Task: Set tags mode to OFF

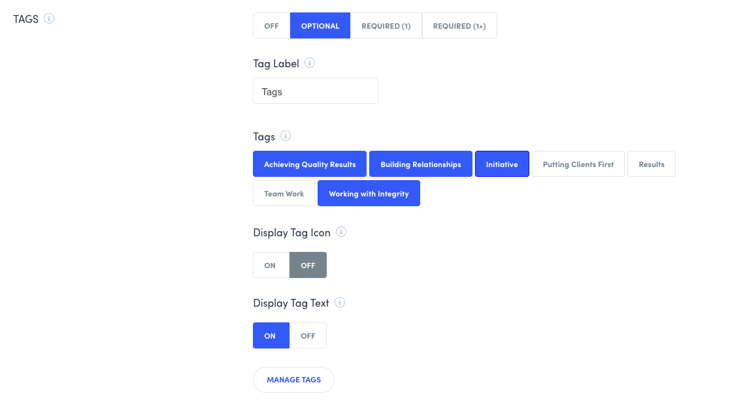Action: pyautogui.click(x=271, y=26)
